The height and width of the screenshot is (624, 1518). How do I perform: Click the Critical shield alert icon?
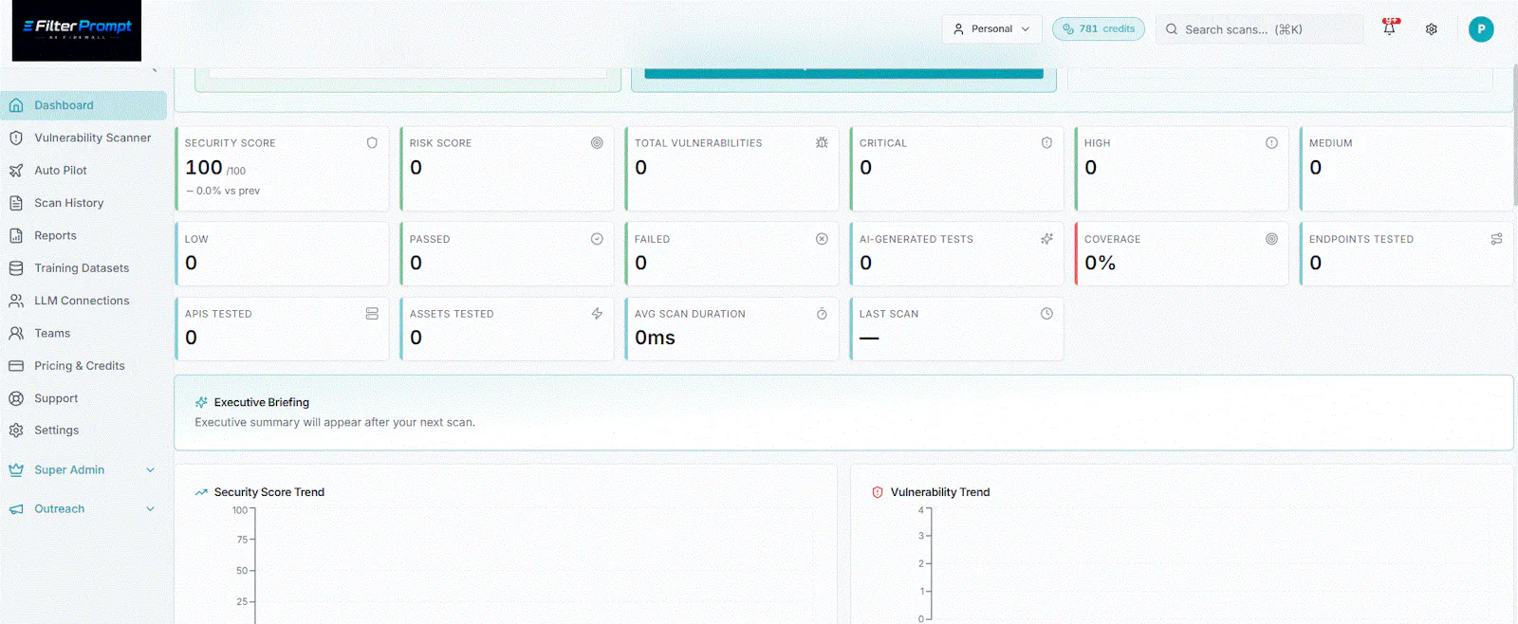1046,143
